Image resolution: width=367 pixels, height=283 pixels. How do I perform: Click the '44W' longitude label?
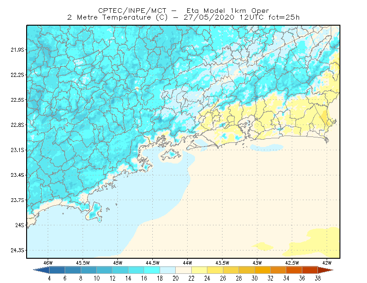pos(188,263)
